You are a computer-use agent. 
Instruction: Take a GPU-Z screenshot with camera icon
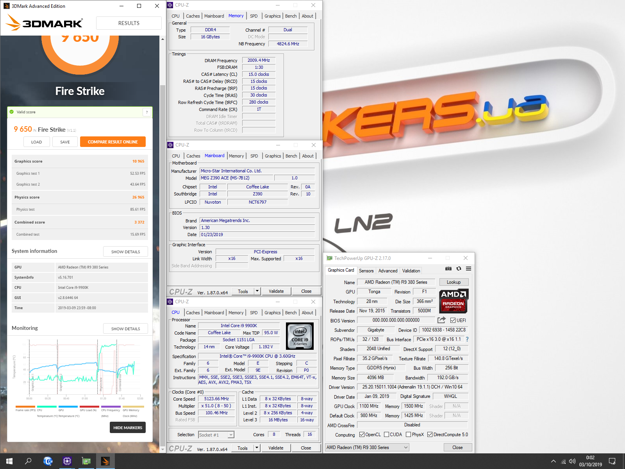(448, 269)
